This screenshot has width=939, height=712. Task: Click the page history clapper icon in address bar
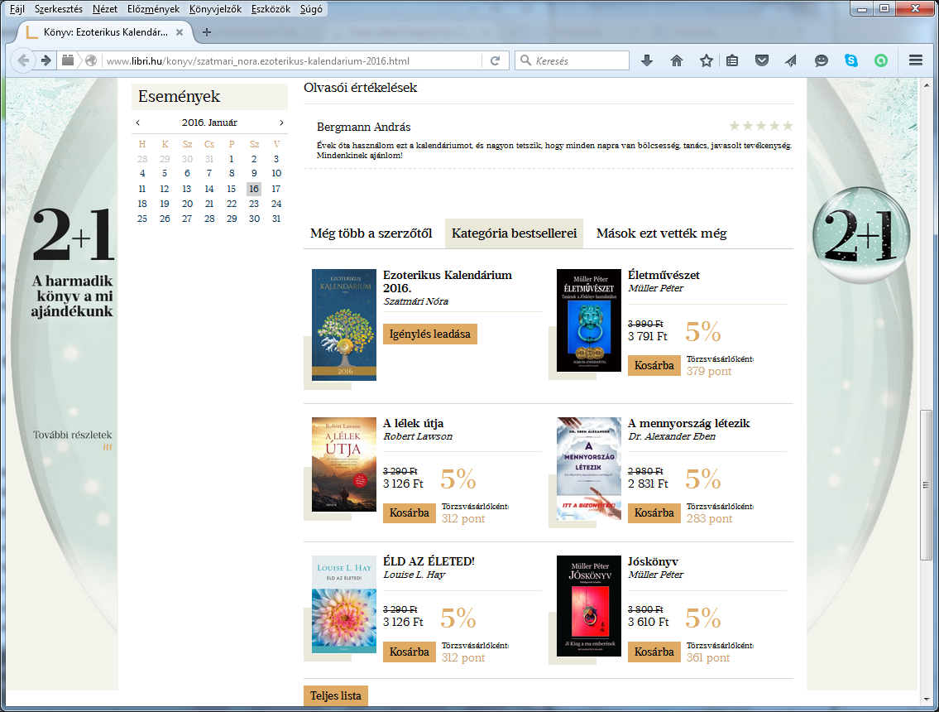click(x=68, y=60)
